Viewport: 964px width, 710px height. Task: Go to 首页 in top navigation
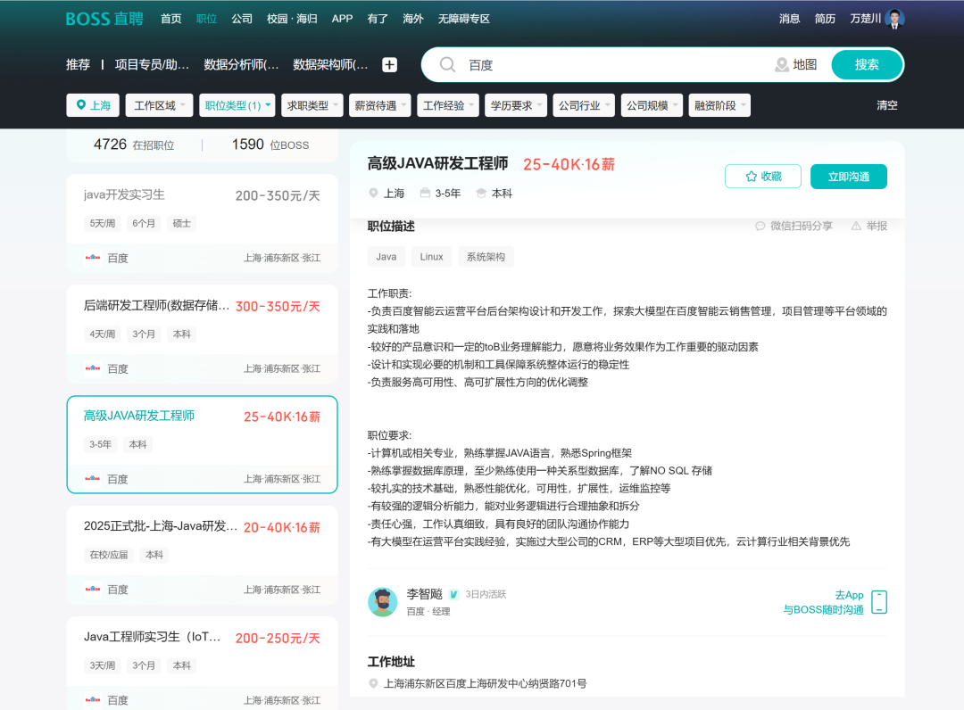point(170,19)
